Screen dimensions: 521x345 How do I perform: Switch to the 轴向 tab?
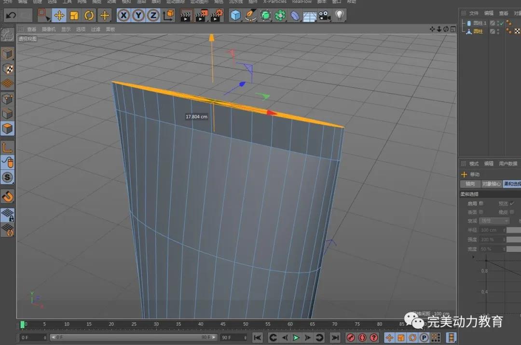point(470,184)
